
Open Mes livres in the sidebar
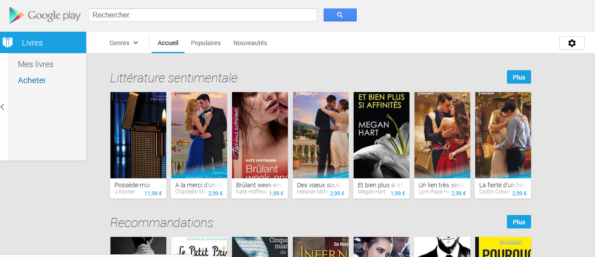tap(36, 64)
